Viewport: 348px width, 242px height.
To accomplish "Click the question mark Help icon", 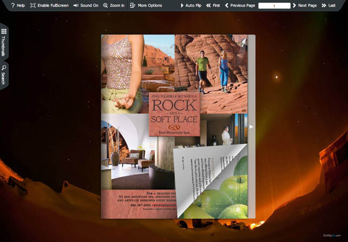I will (x=13, y=5).
